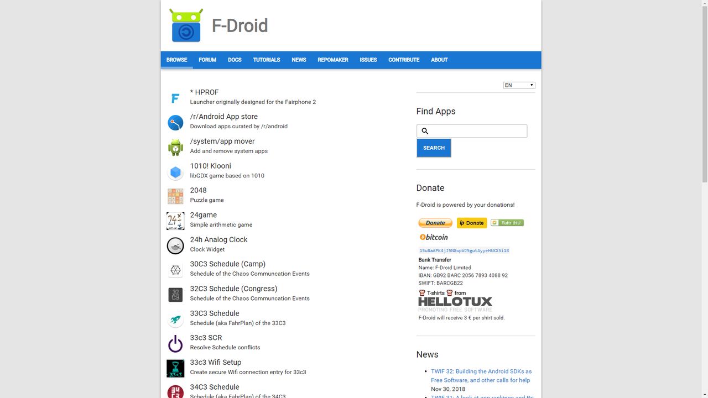Click the F-Droid site title

pyautogui.click(x=240, y=25)
